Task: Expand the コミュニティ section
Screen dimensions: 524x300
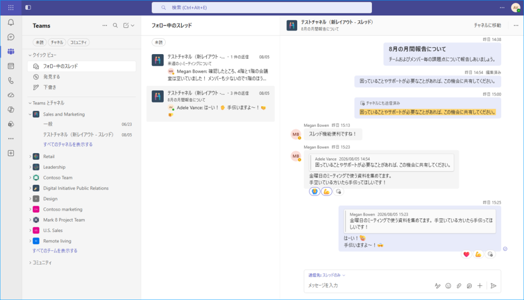Action: [30, 263]
